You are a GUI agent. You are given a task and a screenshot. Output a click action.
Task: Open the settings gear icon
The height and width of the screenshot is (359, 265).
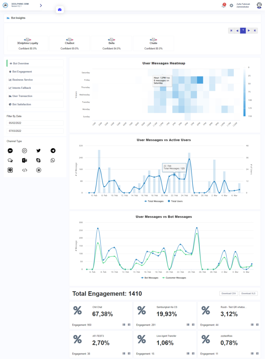[231, 6]
